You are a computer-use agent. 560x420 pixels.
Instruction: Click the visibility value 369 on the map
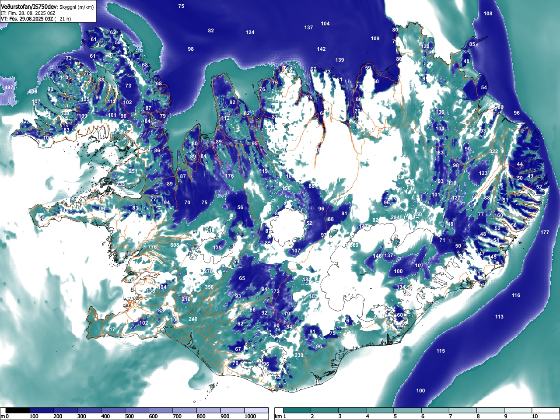[354, 245]
